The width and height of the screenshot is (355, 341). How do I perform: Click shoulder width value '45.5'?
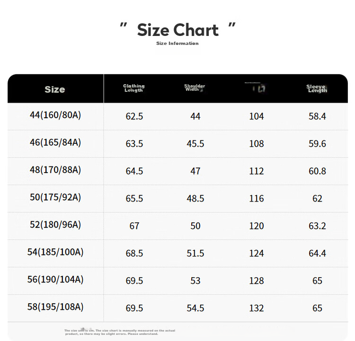[x=195, y=144]
